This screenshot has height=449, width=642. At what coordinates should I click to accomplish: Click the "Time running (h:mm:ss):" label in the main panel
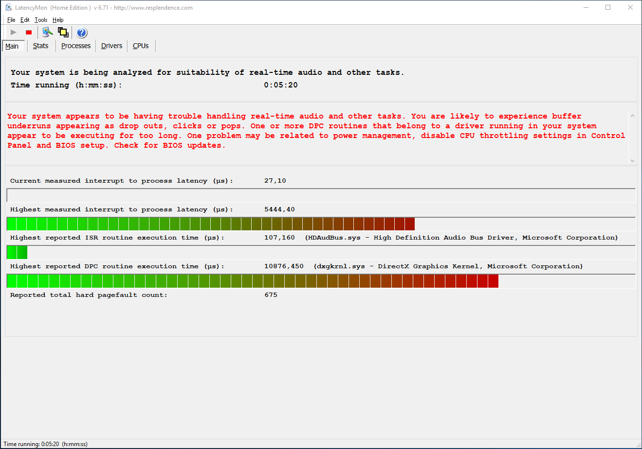[x=66, y=85]
